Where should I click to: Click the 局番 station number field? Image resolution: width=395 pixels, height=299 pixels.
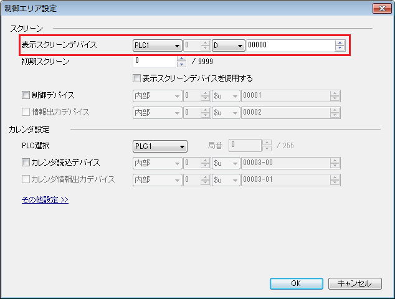coord(245,146)
